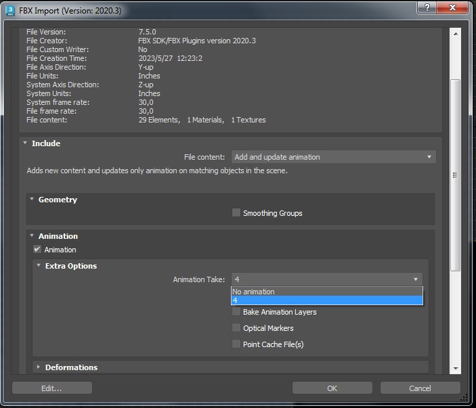Uncheck the Animation checkbox
This screenshot has width=476, height=408.
(x=37, y=250)
